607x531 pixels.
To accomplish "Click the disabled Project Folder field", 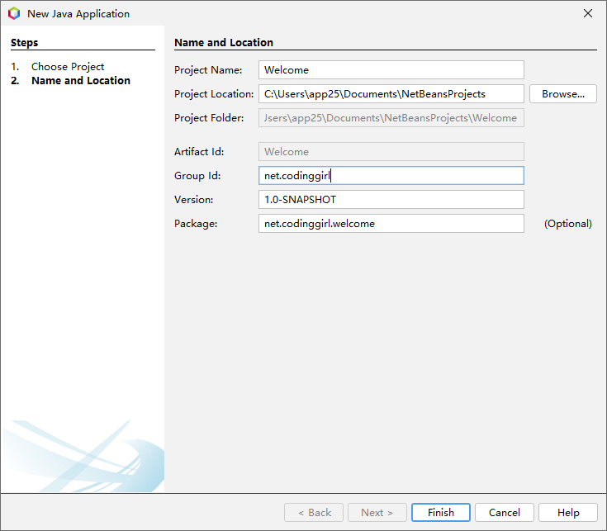I will tap(391, 118).
